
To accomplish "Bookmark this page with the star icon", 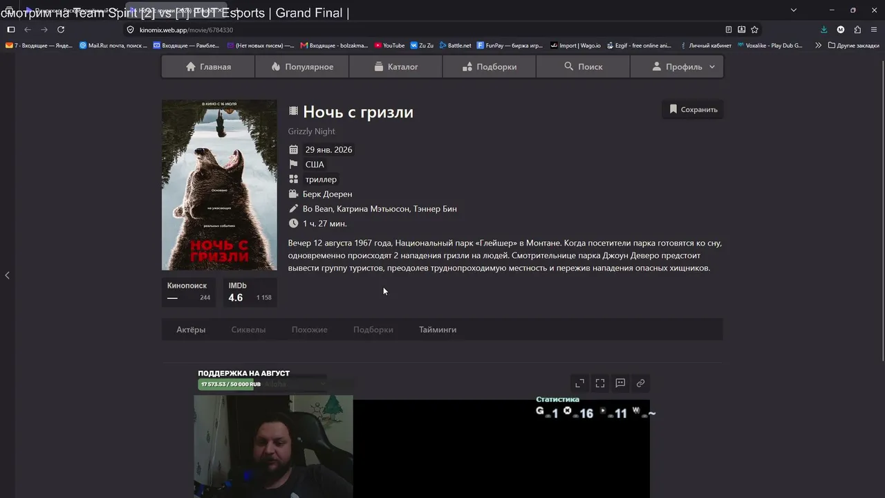I will coord(754,30).
